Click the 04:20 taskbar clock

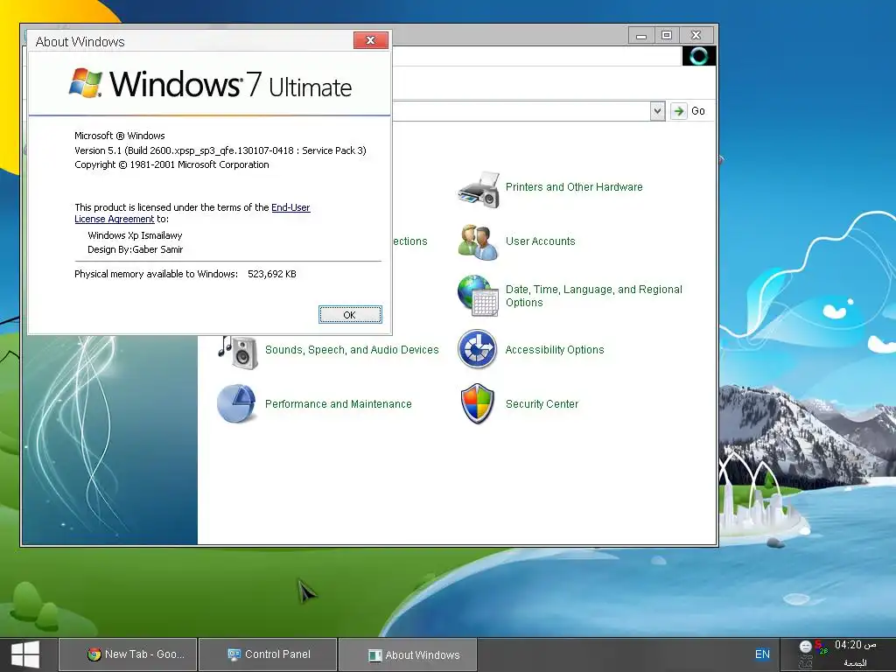click(x=855, y=645)
